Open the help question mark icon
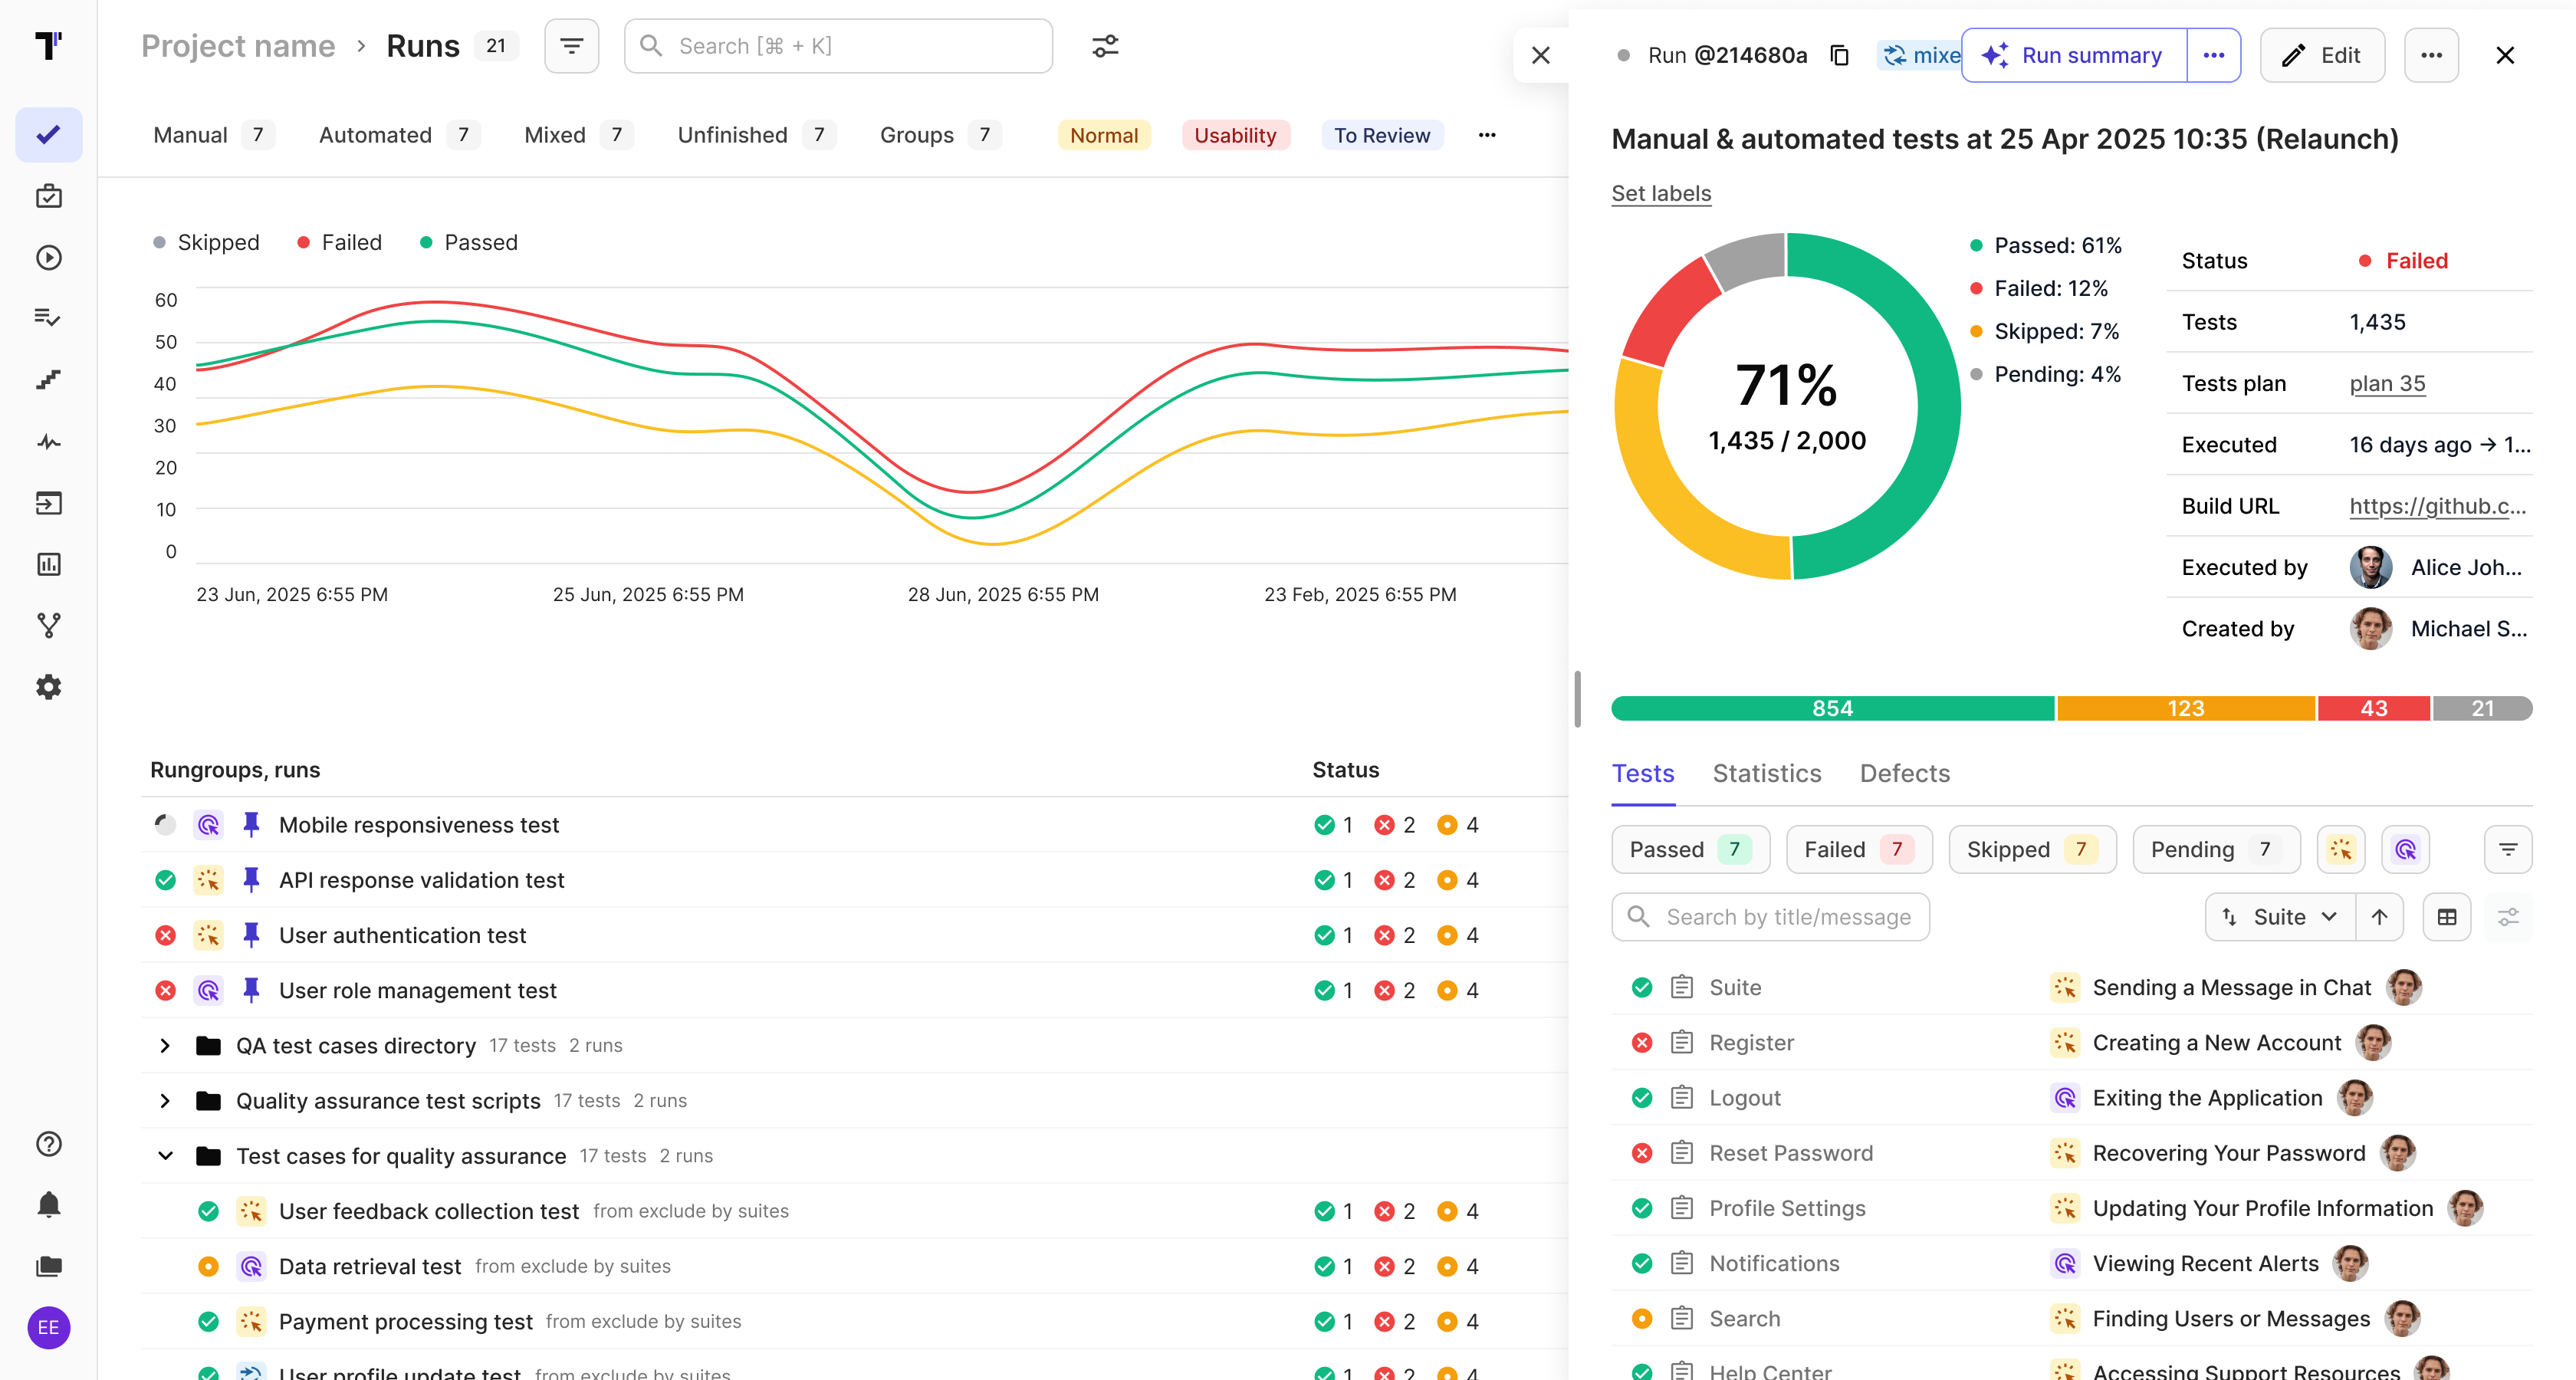The height and width of the screenshot is (1380, 2576). (48, 1144)
